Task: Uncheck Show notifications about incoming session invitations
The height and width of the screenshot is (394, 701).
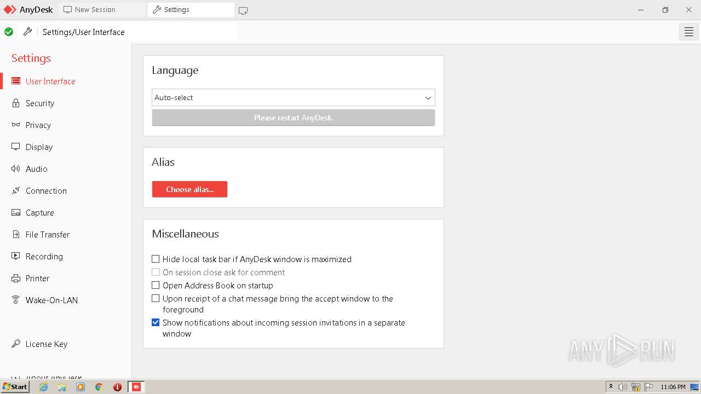Action: tap(156, 322)
